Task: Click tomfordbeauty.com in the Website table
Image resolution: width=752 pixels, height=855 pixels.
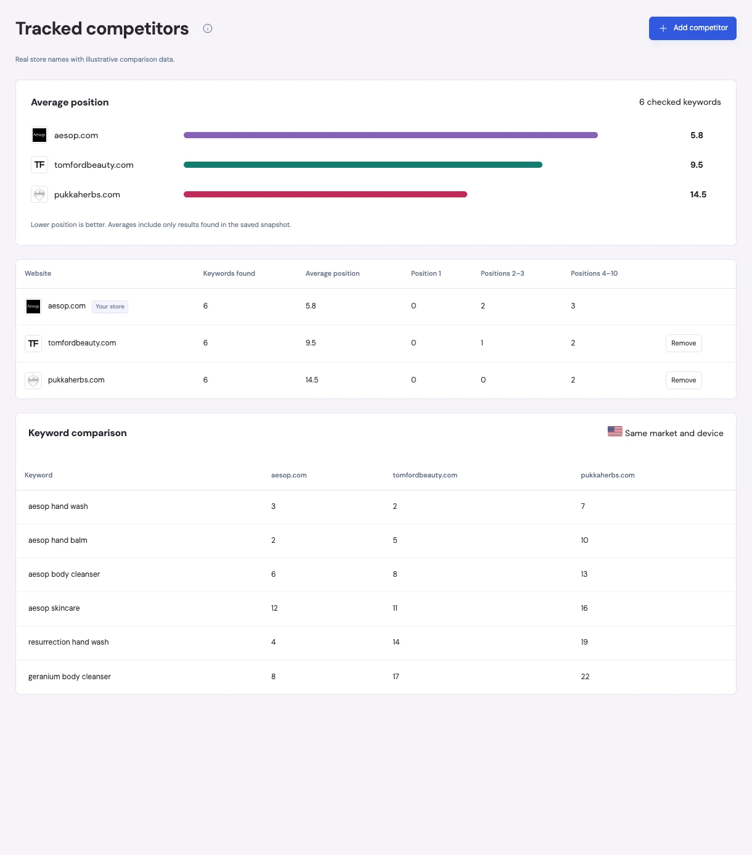Action: pos(82,343)
